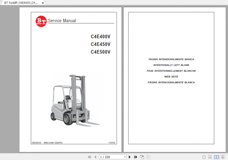
Task: Go to the next page
Action: 130,157
